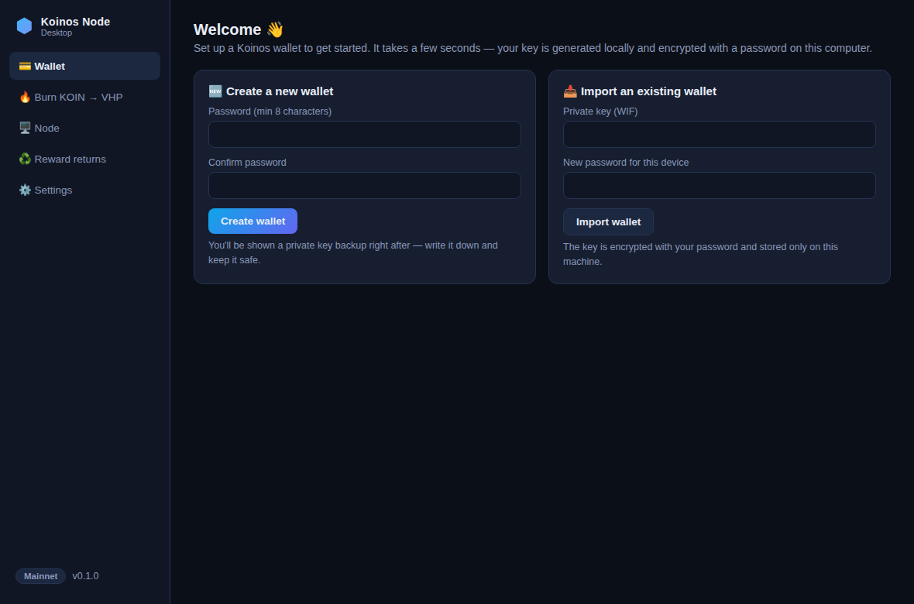This screenshot has width=914, height=604.
Task: Click the Koinos hexagon logo icon
Action: (x=25, y=26)
